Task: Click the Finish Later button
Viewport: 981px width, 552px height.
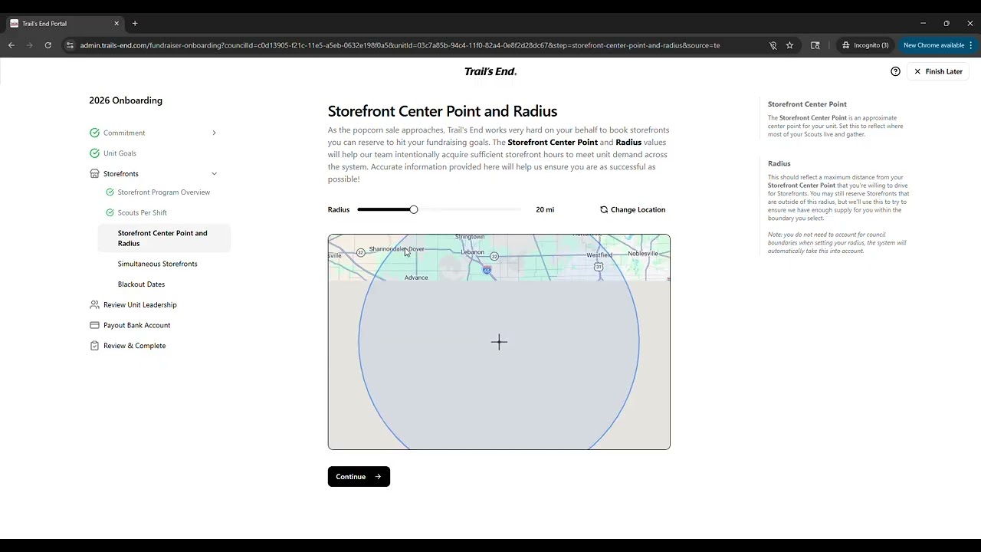Action: pyautogui.click(x=938, y=71)
